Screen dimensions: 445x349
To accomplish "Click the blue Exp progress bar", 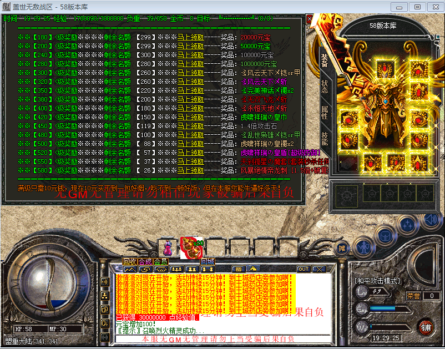I will click(x=389, y=308).
